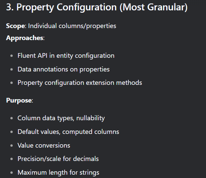The width and height of the screenshot is (206, 178).
Task: Click the bullet dot before Value conversions
Action: [x=12, y=146]
